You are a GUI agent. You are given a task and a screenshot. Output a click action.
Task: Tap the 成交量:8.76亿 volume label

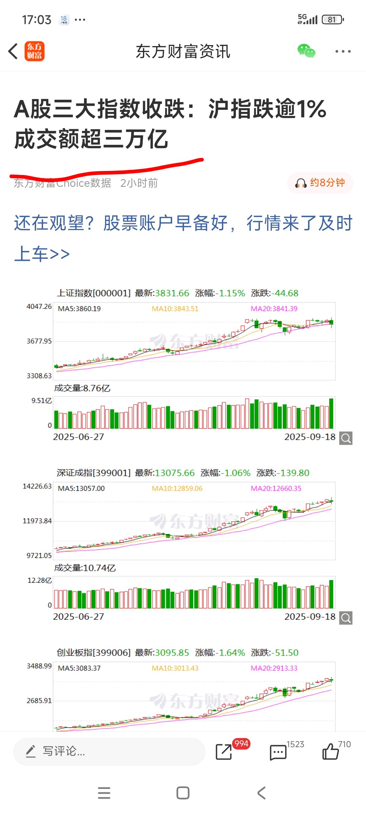coord(82,388)
